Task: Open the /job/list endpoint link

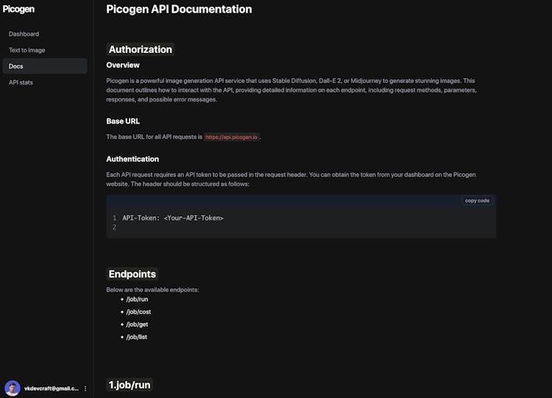Action: (136, 337)
